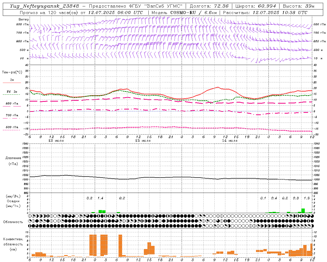Click the 700 гПа temperature legend entry
Screen dimensions: 327x262
click(x=12, y=115)
